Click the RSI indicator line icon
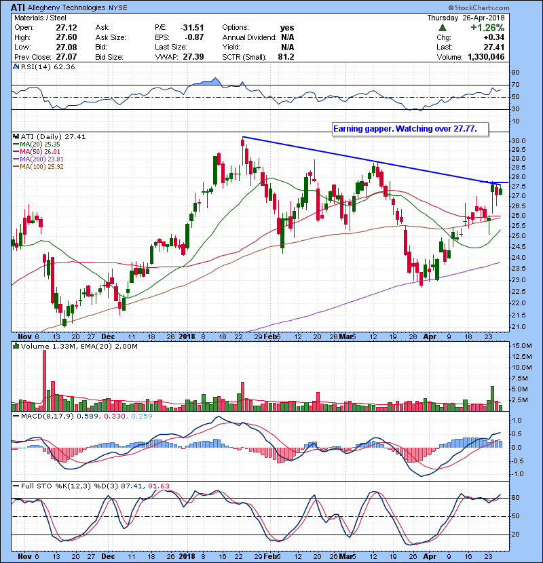 16,66
